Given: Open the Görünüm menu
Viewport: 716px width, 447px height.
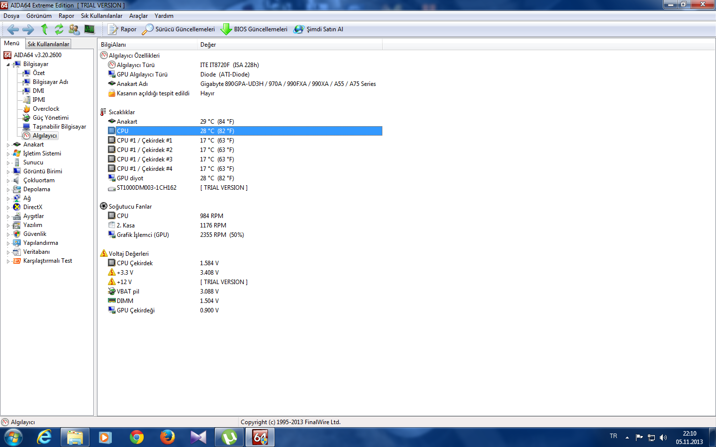Looking at the screenshot, I should (39, 16).
